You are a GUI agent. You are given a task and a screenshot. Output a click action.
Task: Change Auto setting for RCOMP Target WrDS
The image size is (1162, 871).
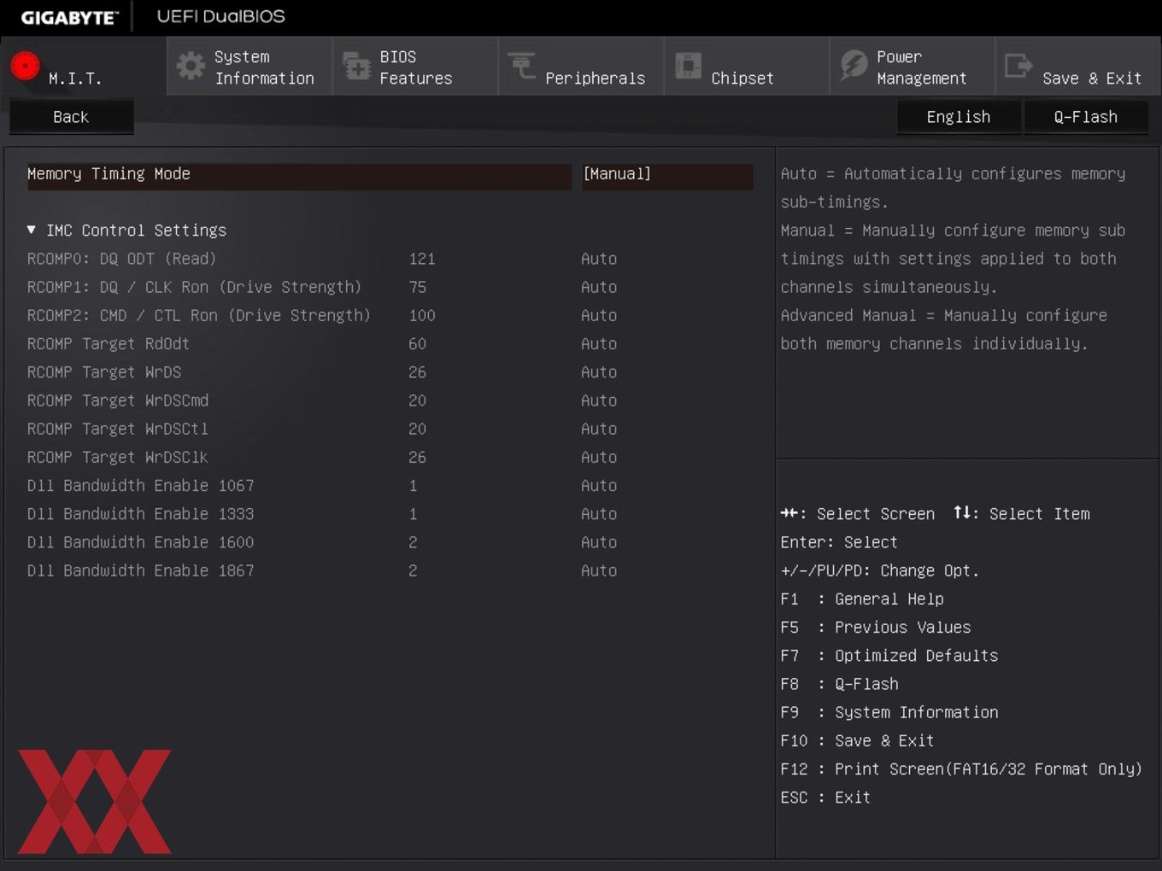tap(599, 372)
